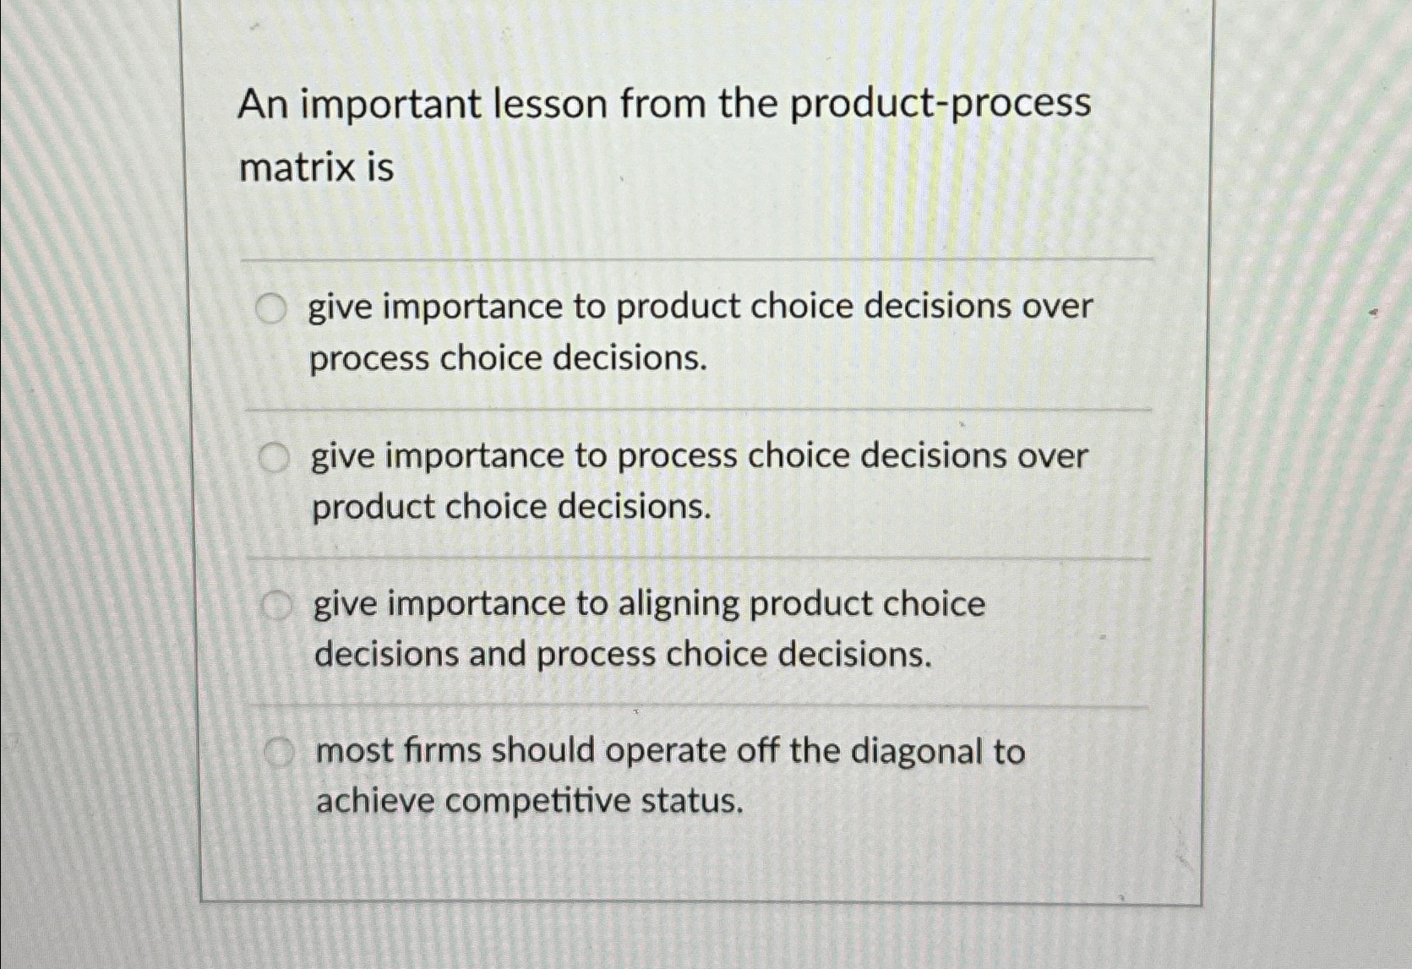Select the first answer option text
The width and height of the screenshot is (1412, 969).
[x=698, y=331]
